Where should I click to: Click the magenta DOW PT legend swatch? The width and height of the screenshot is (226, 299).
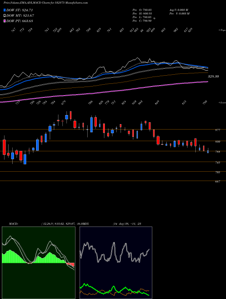[5, 21]
